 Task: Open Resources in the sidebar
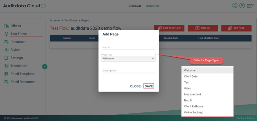point(18,42)
